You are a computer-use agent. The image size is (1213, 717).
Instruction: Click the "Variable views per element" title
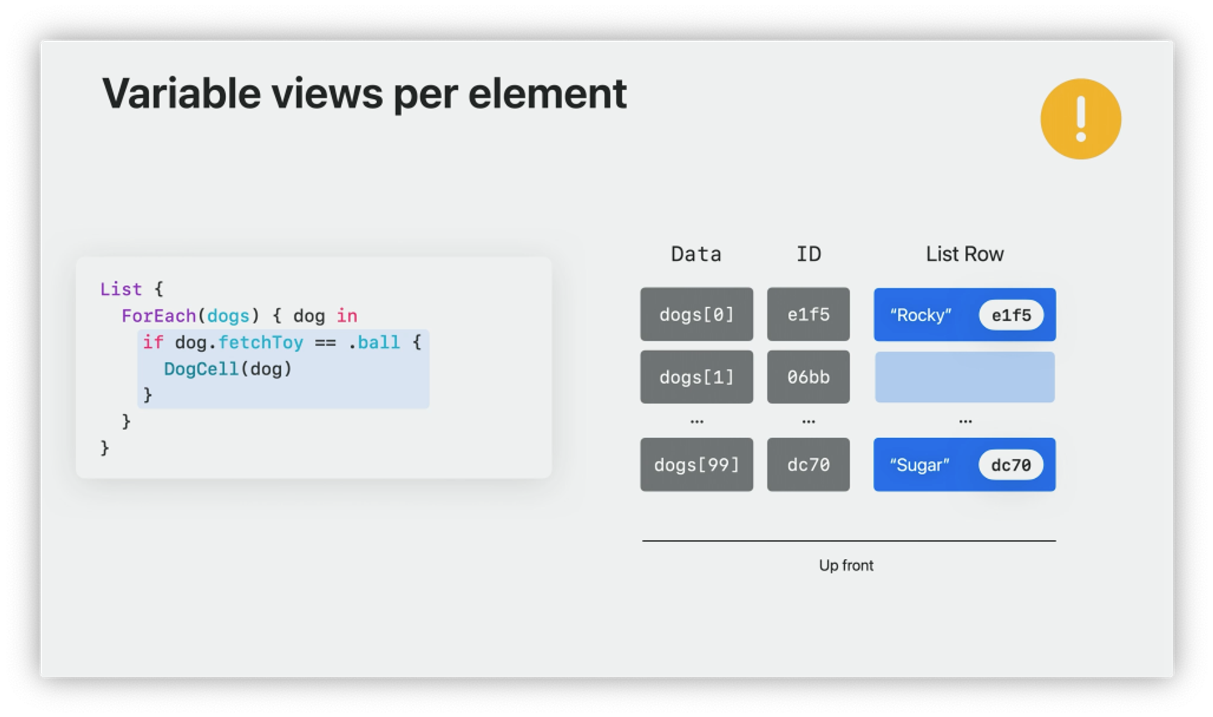coord(364,94)
